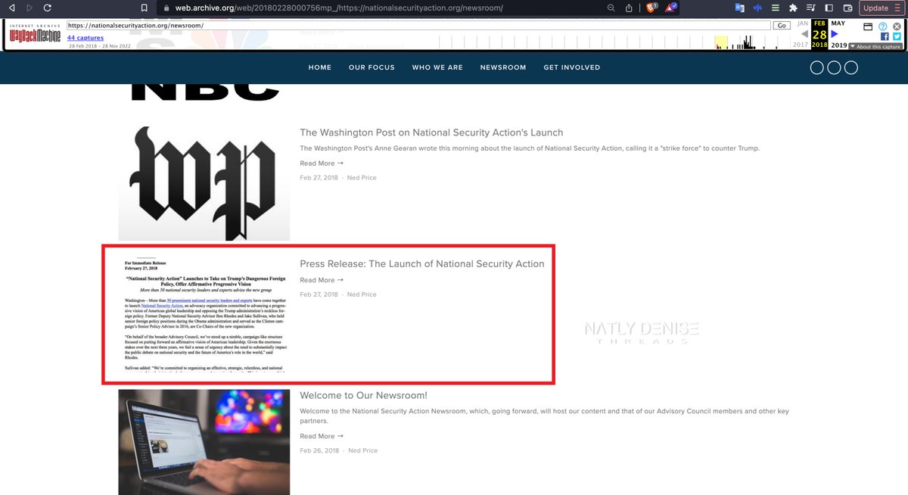908x495 pixels.
Task: Open the HOME nav menu item
Action: point(320,67)
